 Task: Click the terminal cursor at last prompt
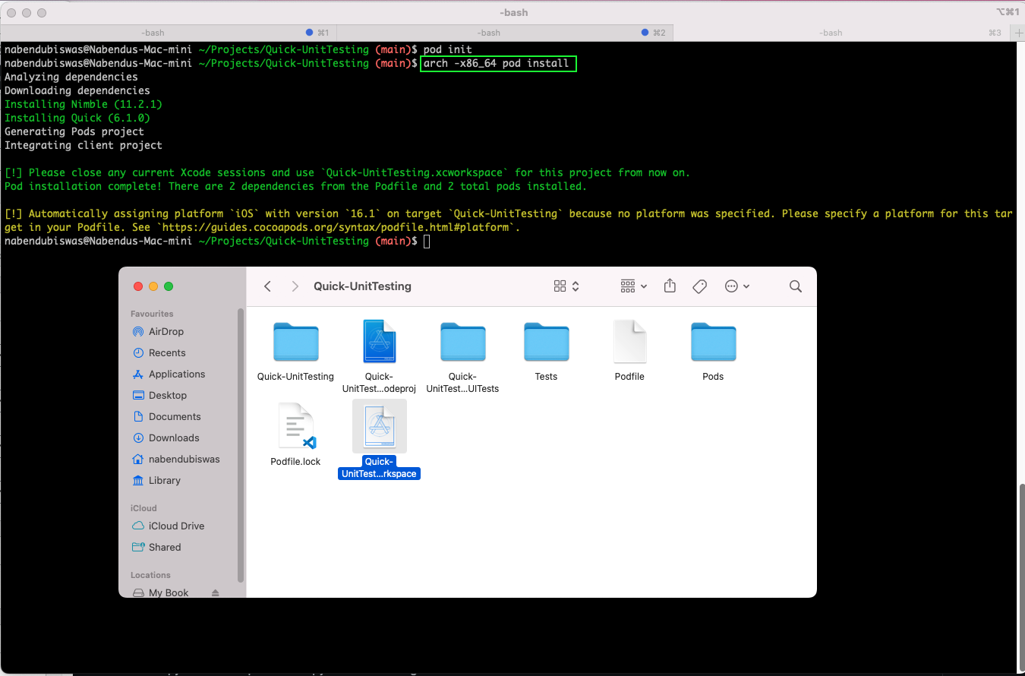tap(427, 241)
